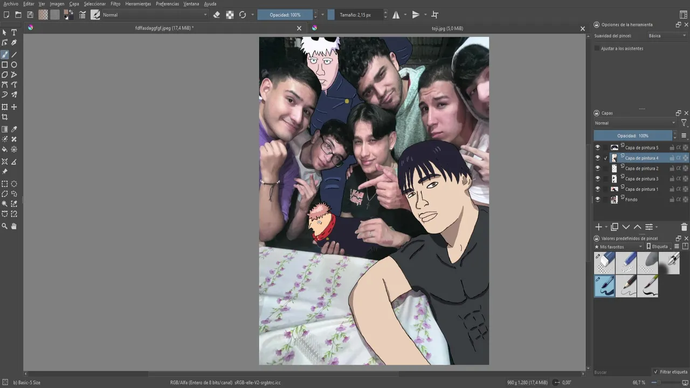Image resolution: width=690 pixels, height=388 pixels.
Task: Enable horizontal mirror tool
Action: pyautogui.click(x=396, y=15)
